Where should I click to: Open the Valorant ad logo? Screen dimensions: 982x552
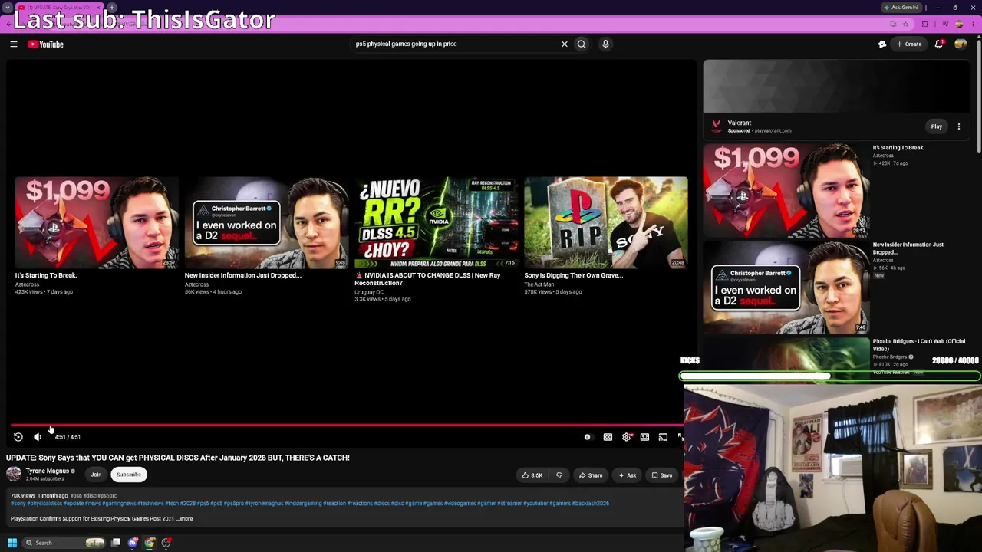(x=716, y=126)
